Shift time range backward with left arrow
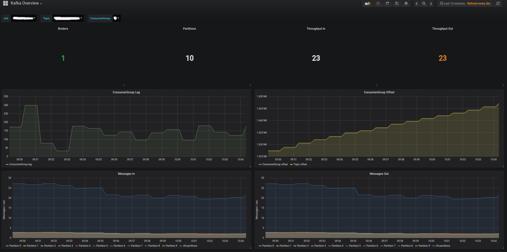The height and width of the screenshot is (252, 507). coord(416,4)
